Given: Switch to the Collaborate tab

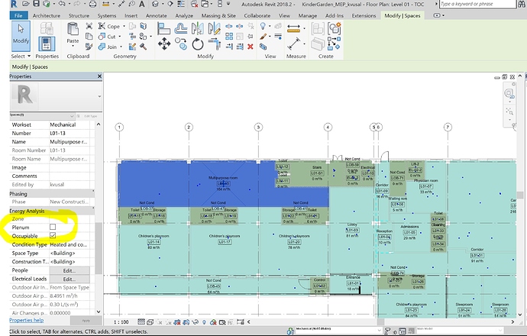Looking at the screenshot, I should coord(257,15).
